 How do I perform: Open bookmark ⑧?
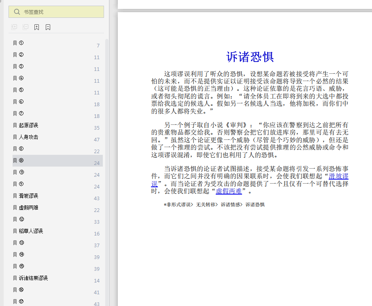(57, 149)
